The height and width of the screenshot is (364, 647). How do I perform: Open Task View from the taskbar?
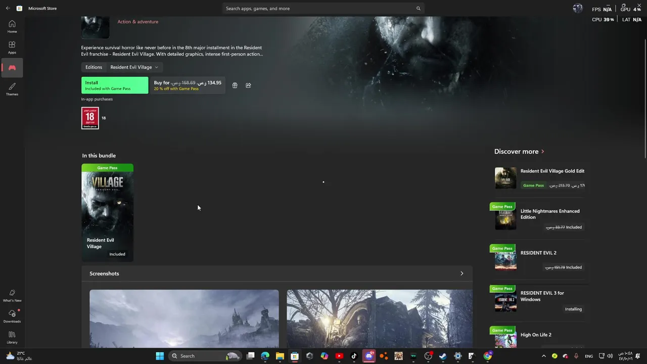[x=250, y=356]
